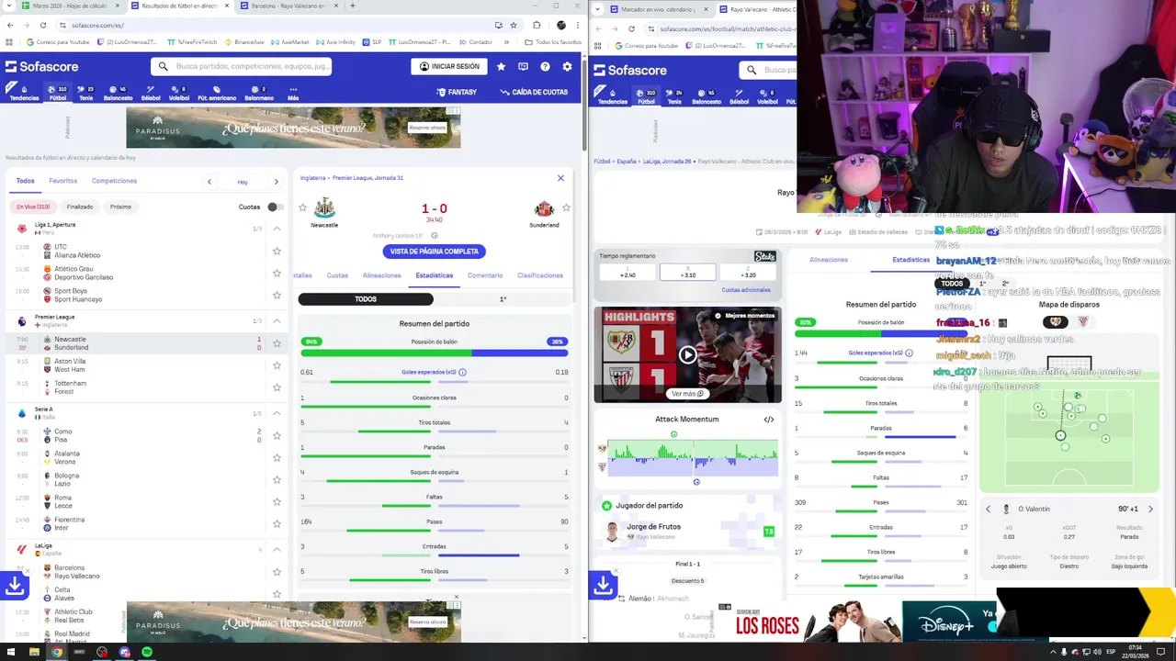This screenshot has width=1176, height=661.
Task: Select 1º half stats in Newcastle panel
Action: coord(503,299)
